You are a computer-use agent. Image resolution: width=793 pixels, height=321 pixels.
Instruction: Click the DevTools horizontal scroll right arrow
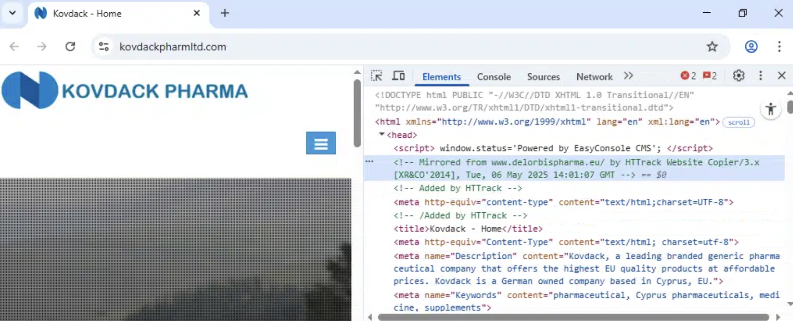tap(778, 317)
